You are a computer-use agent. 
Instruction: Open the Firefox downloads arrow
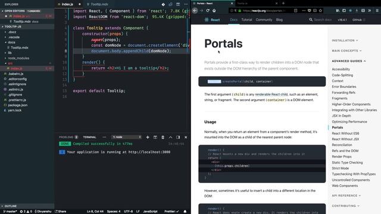(x=357, y=11)
